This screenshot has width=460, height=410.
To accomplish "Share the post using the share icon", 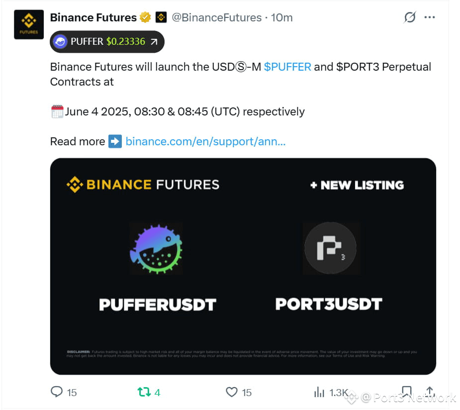I will 430,392.
